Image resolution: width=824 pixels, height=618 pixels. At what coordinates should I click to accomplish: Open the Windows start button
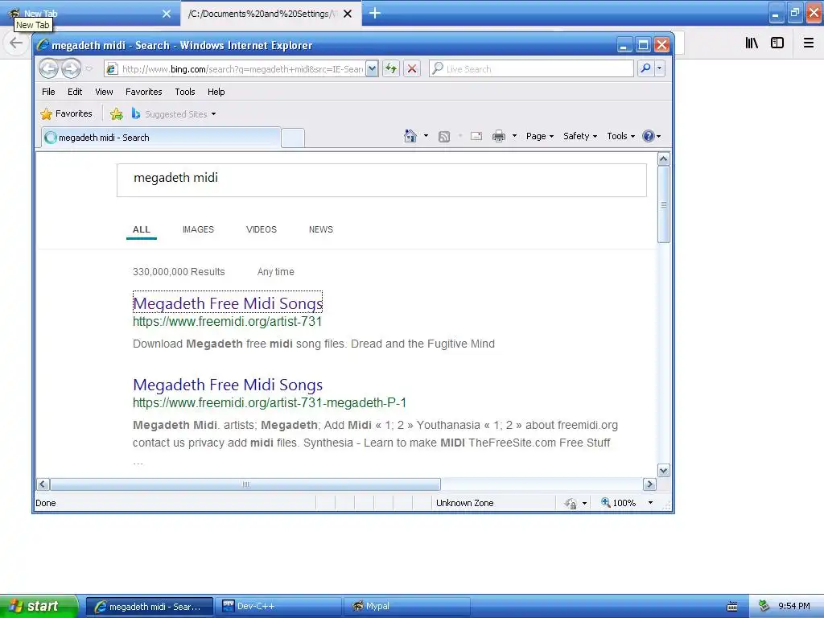(x=39, y=606)
